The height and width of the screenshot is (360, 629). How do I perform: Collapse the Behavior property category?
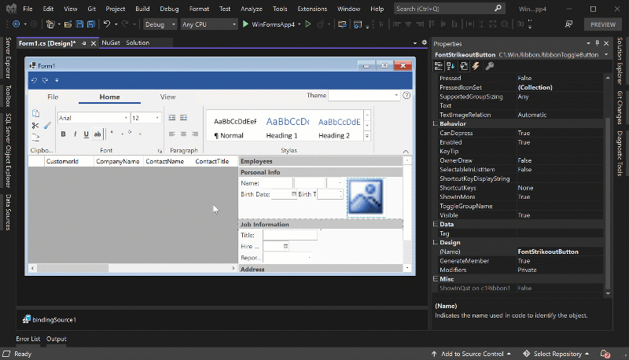tap(436, 124)
